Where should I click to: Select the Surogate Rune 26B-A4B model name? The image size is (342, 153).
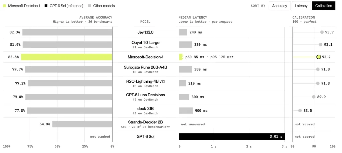(x=145, y=67)
